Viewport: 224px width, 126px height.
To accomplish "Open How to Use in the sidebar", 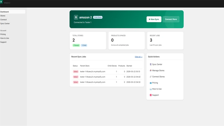I will point(4,38).
